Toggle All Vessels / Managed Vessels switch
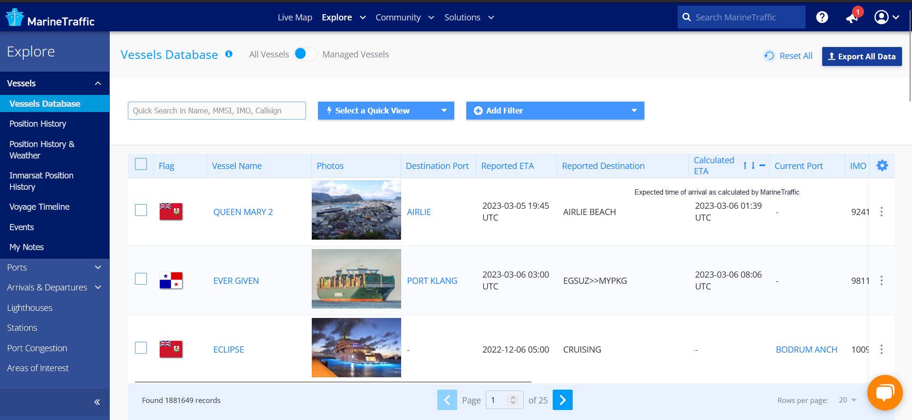This screenshot has height=420, width=912. click(x=306, y=54)
